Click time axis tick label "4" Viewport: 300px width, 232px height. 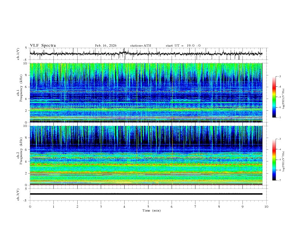(124, 207)
